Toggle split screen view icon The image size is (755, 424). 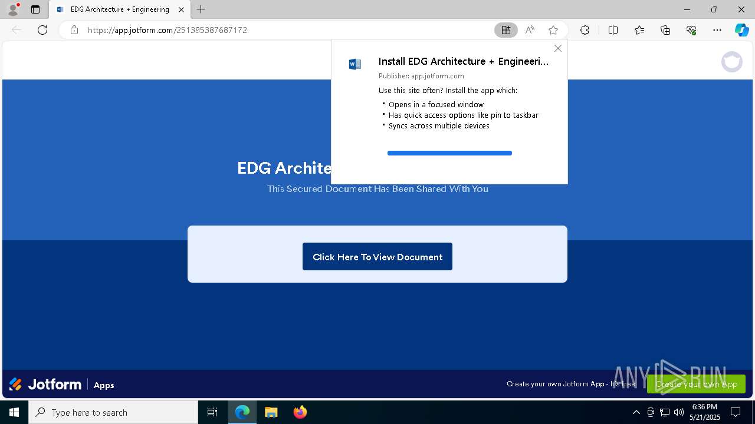tap(613, 30)
